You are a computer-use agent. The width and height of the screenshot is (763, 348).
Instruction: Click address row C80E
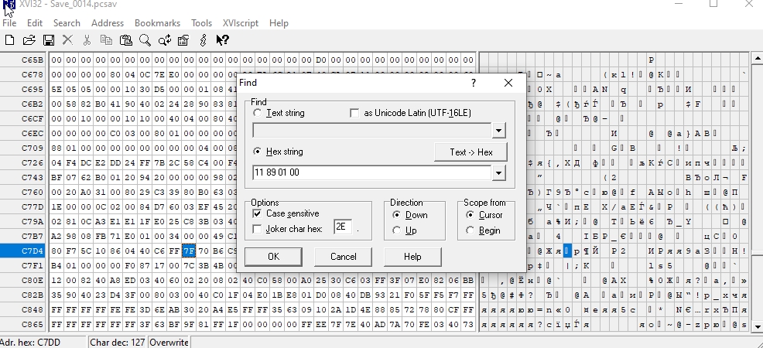pyautogui.click(x=23, y=280)
